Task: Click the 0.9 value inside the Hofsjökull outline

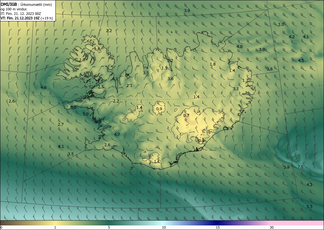Action: click(x=159, y=109)
